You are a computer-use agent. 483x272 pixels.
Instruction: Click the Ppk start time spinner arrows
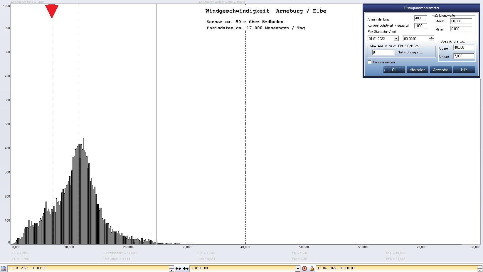coord(431,39)
